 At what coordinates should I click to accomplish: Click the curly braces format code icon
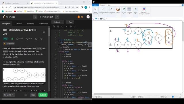pos(58,27)
